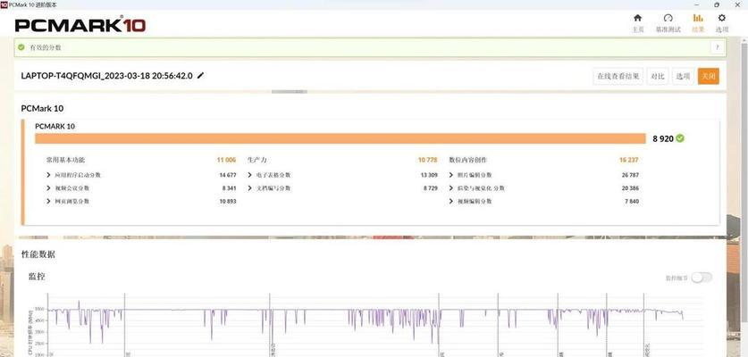The image size is (748, 357).
Task: Click the 常用基本功能 (Essentials) heading
Action: 65,160
